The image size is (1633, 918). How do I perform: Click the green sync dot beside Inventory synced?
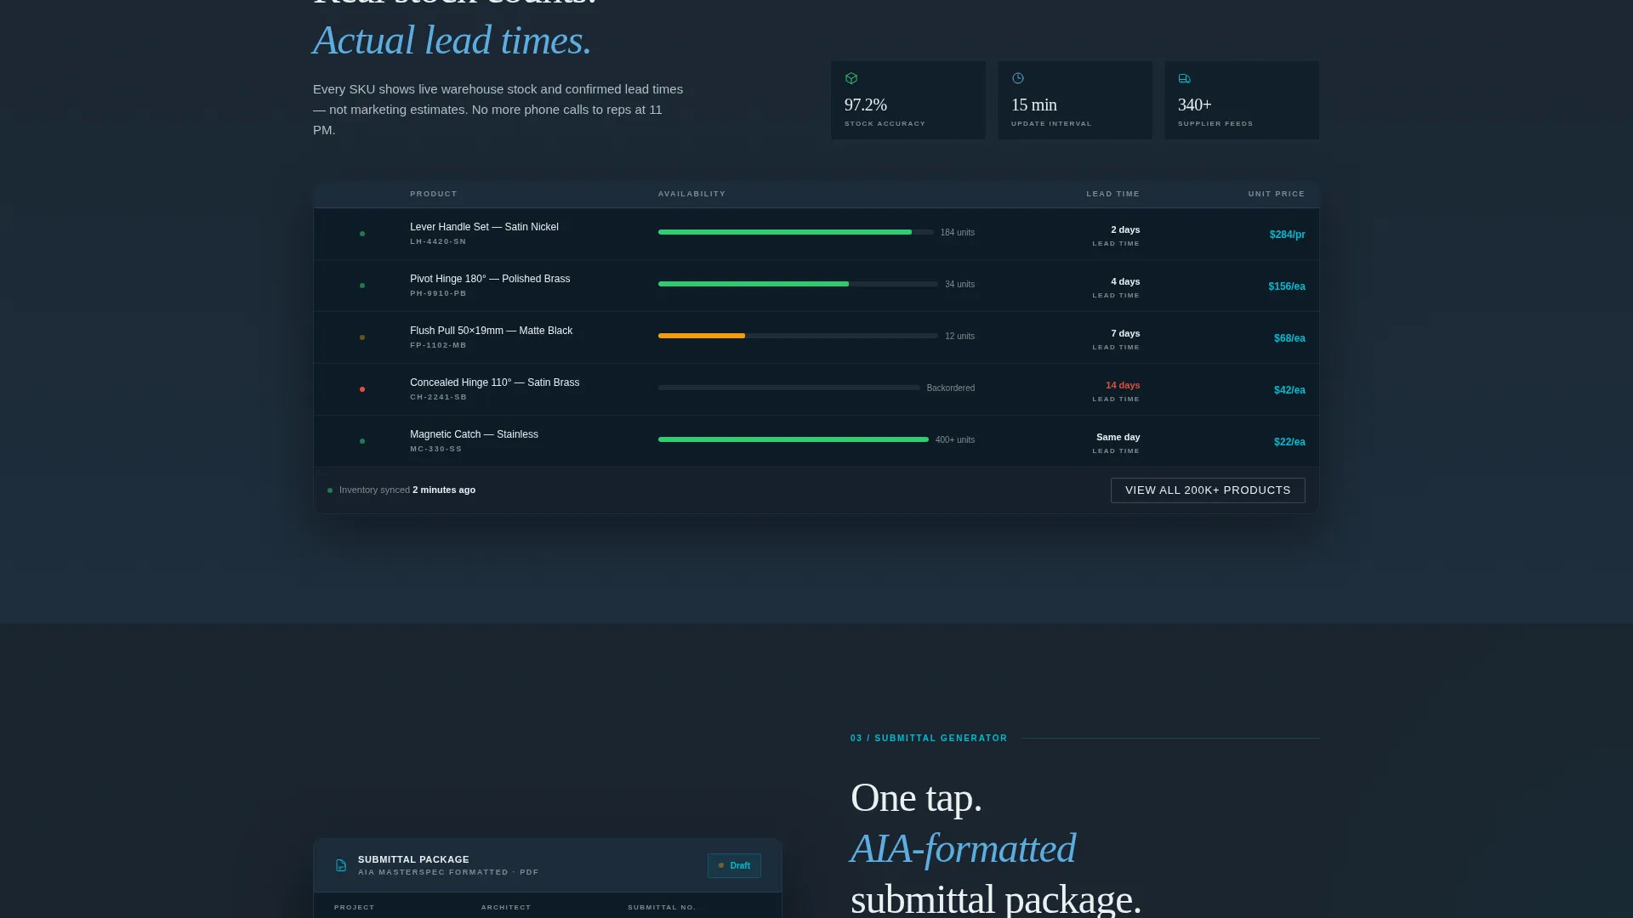(330, 490)
